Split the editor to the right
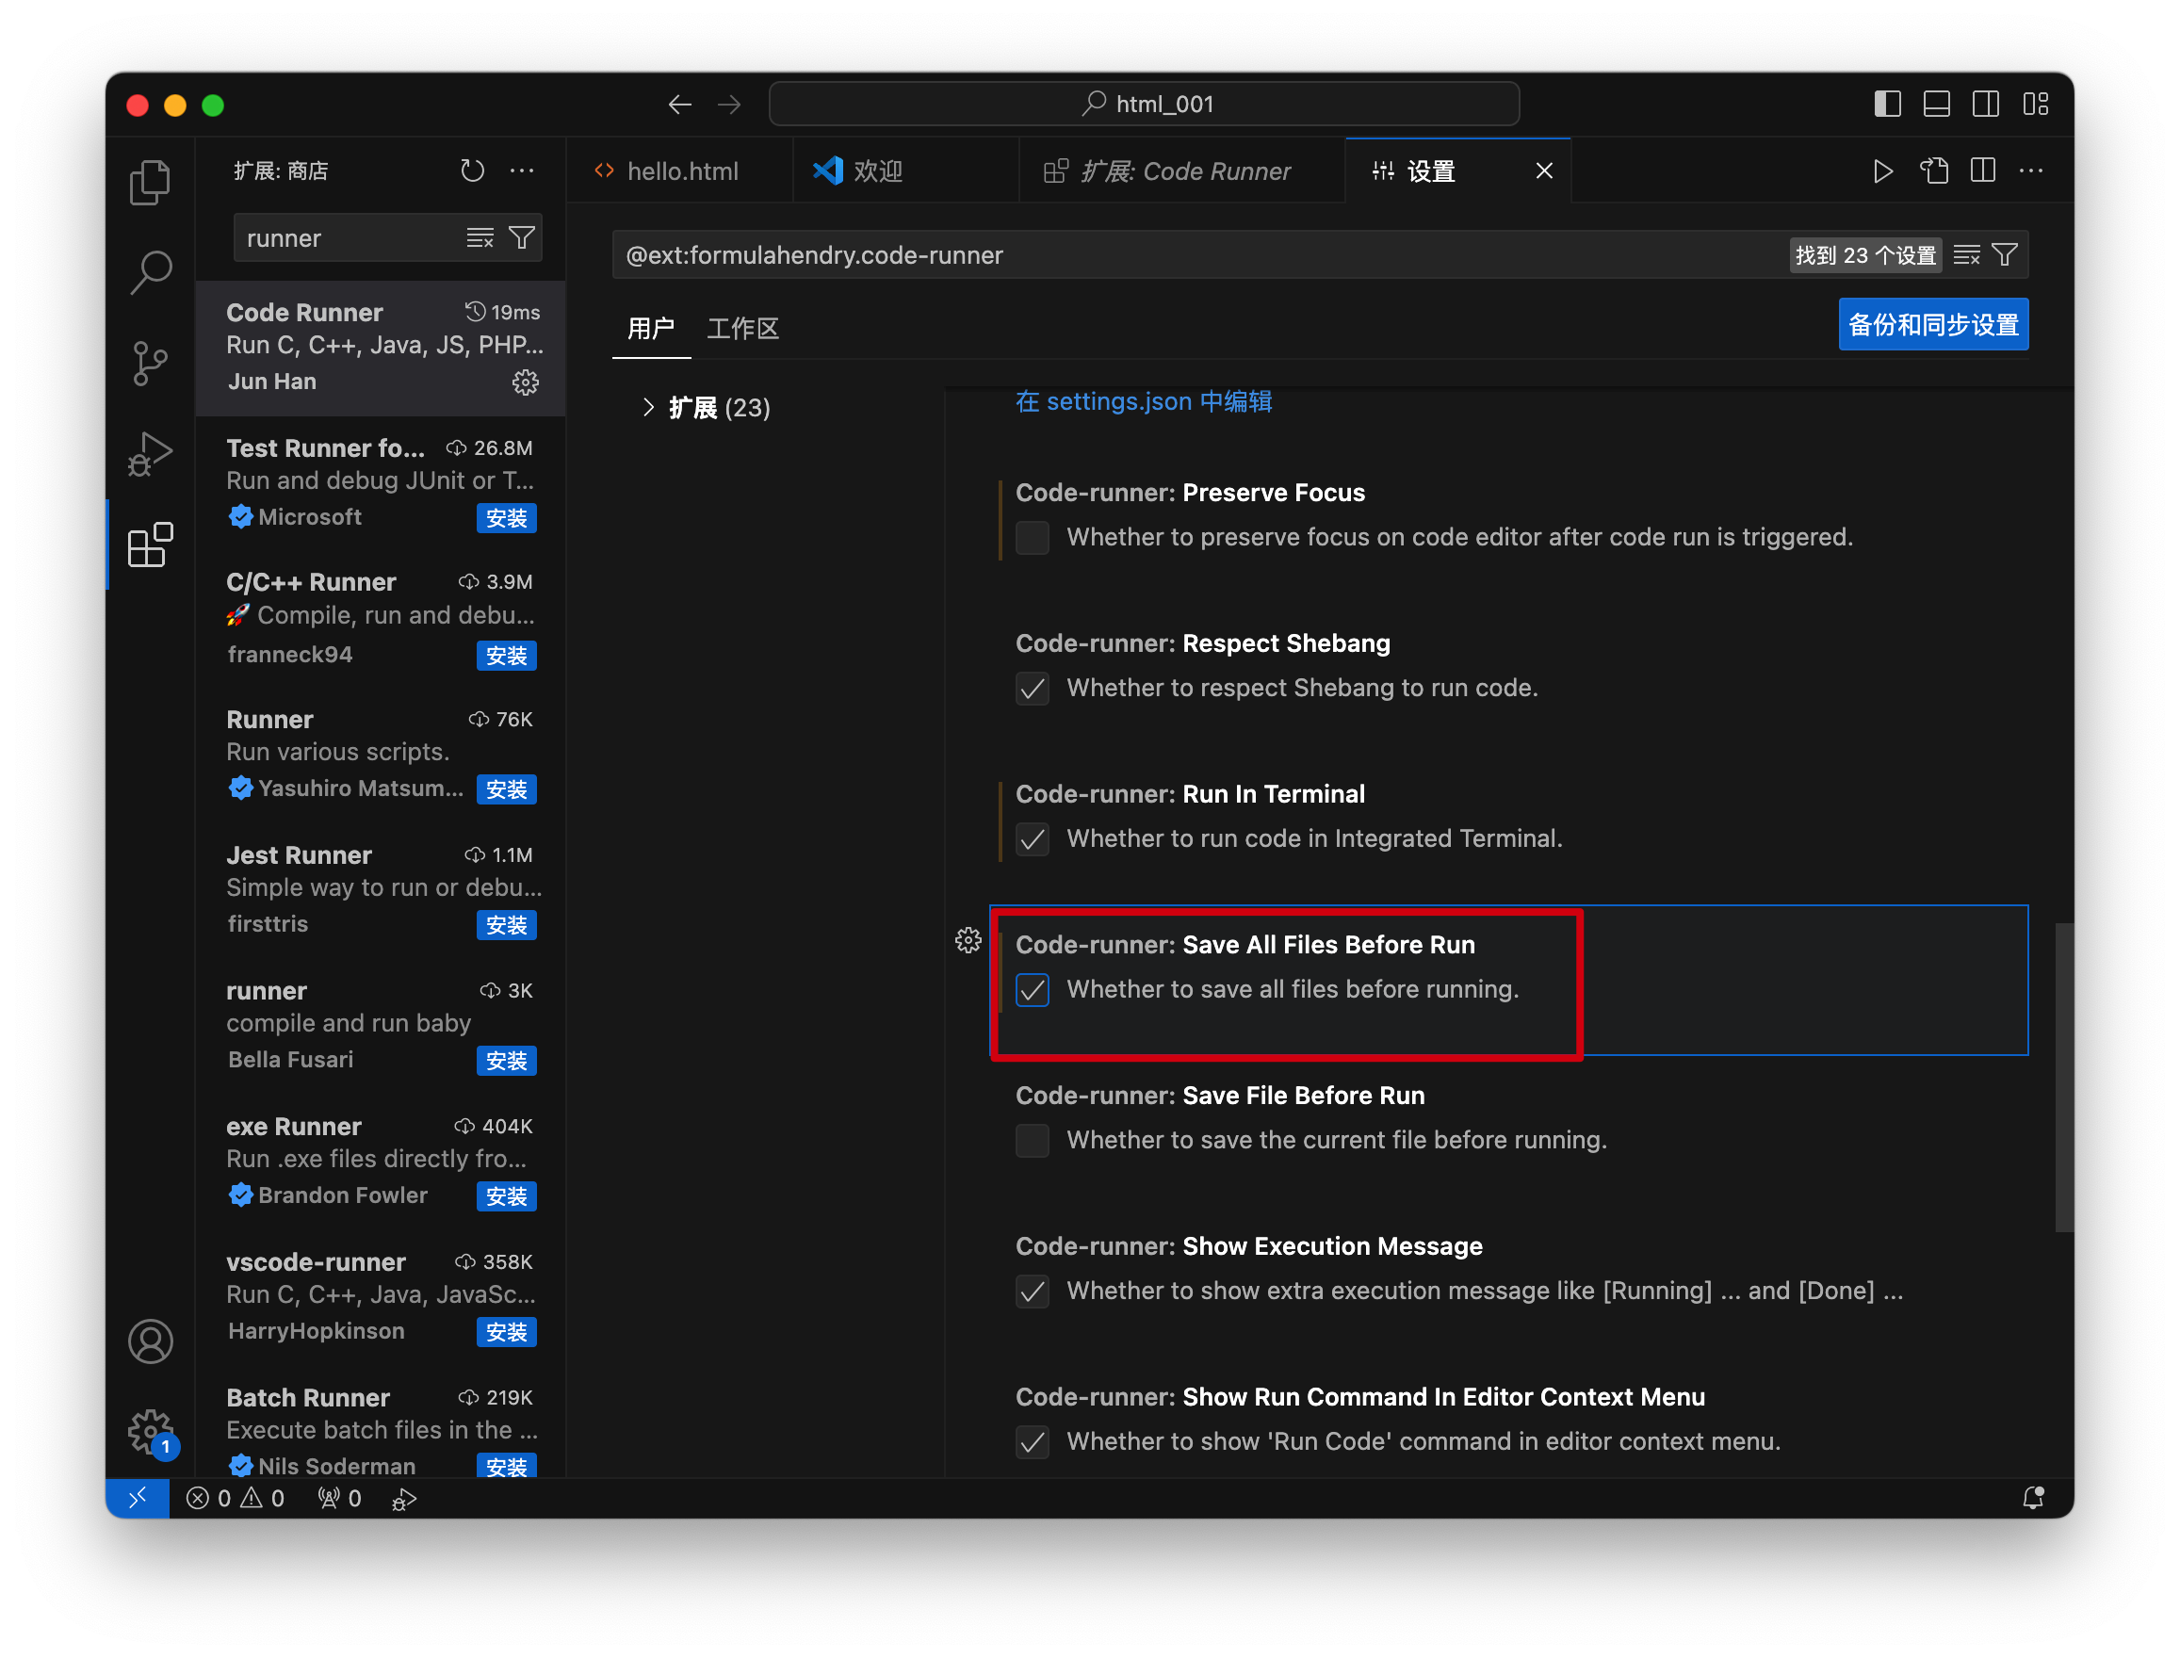 click(x=1982, y=171)
